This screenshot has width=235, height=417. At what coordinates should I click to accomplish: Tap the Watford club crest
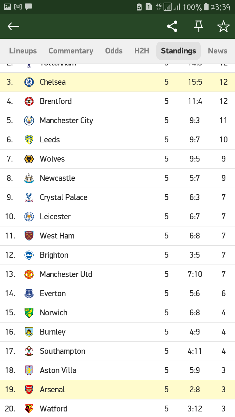pyautogui.click(x=29, y=409)
